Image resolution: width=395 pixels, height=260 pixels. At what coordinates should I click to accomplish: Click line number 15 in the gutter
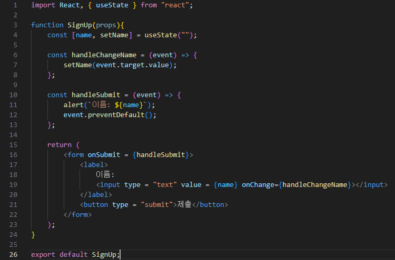pyautogui.click(x=13, y=144)
